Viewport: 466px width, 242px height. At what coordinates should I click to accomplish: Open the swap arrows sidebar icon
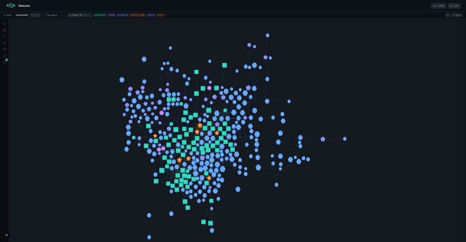(5, 56)
